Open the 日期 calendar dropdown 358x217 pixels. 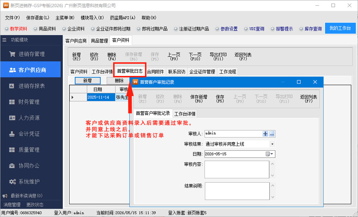click(270, 154)
